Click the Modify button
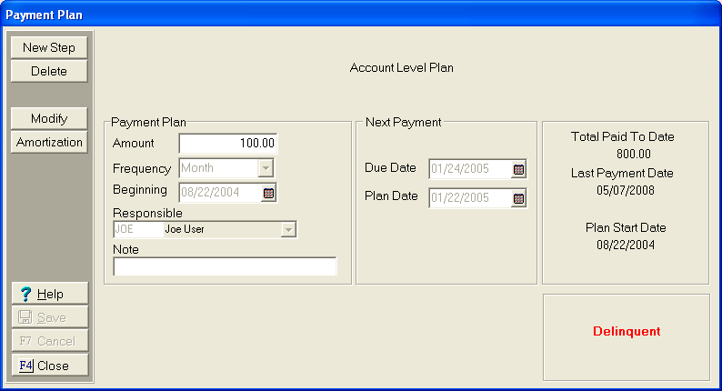 49,118
